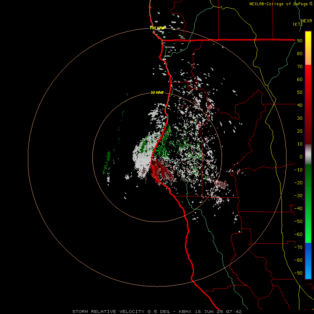Pick the blue segment of velocity color bar
314x314 pixels.
308,261
